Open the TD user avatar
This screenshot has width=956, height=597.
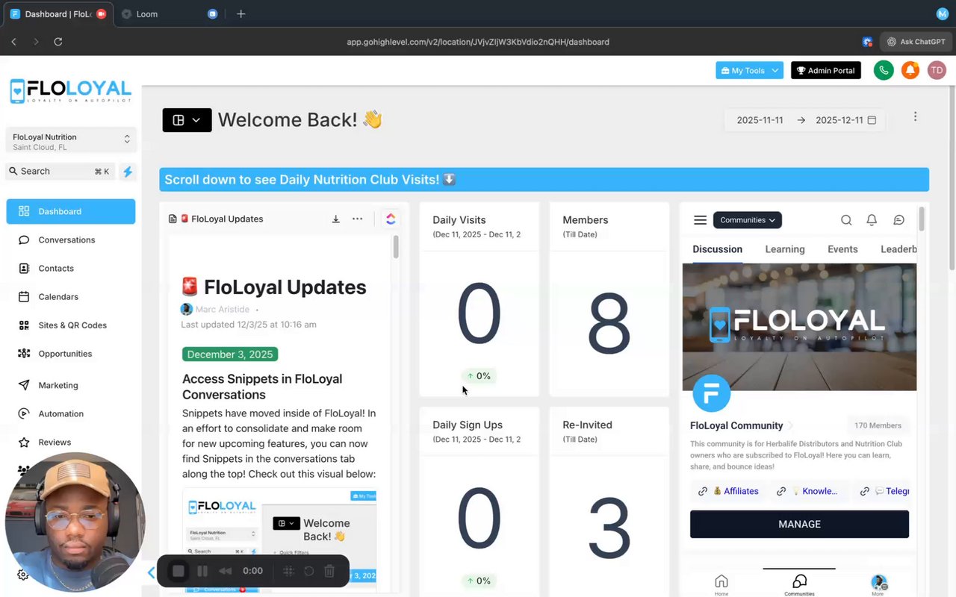937,70
